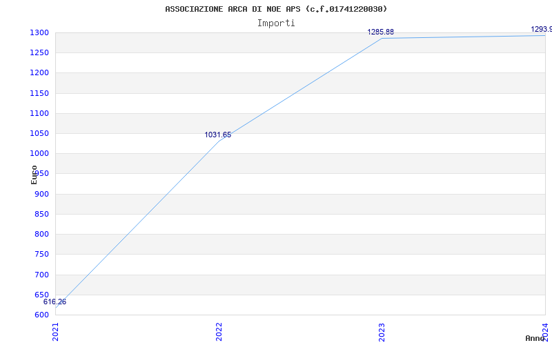
Task: Click the Euro y-axis title
Action: click(34, 175)
